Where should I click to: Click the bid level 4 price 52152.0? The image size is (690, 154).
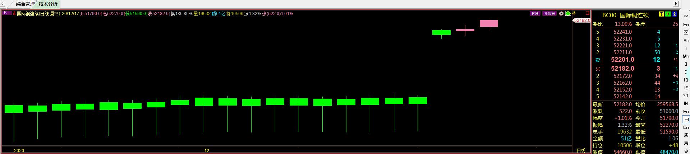tap(622, 90)
